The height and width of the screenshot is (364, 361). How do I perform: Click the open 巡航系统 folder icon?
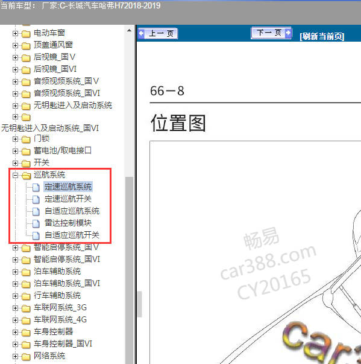26,176
